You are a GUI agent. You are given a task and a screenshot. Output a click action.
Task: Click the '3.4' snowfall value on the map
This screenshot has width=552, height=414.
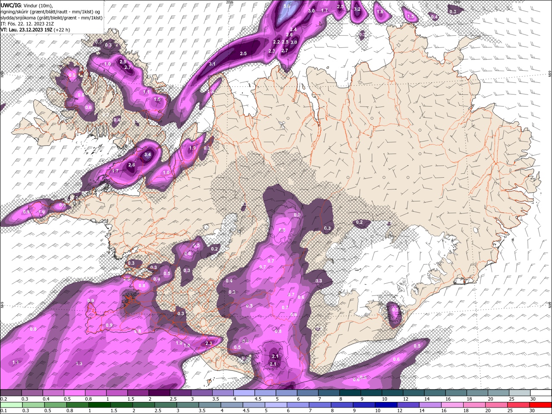click(x=147, y=154)
